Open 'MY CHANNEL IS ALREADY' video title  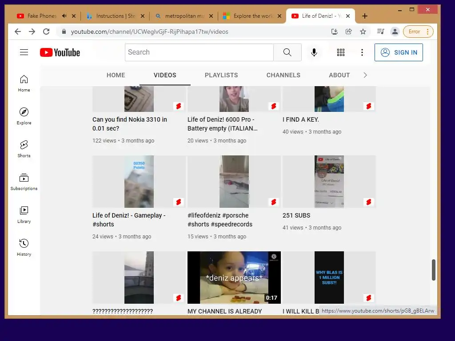224,311
